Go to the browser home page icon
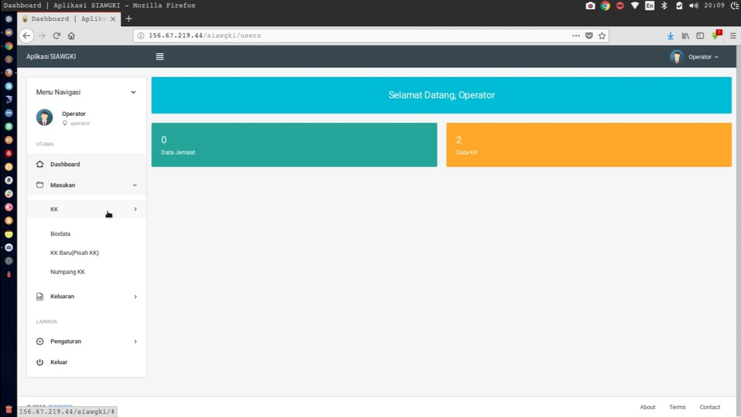741x417 pixels. click(71, 36)
